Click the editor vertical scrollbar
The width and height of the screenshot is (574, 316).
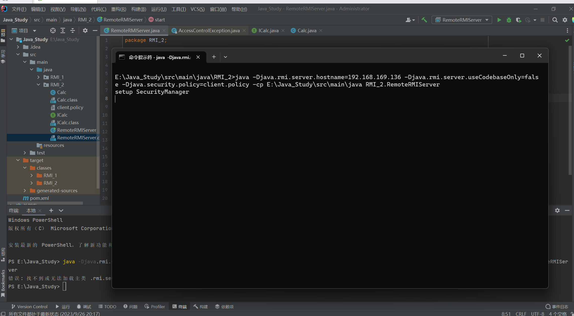(x=570, y=111)
